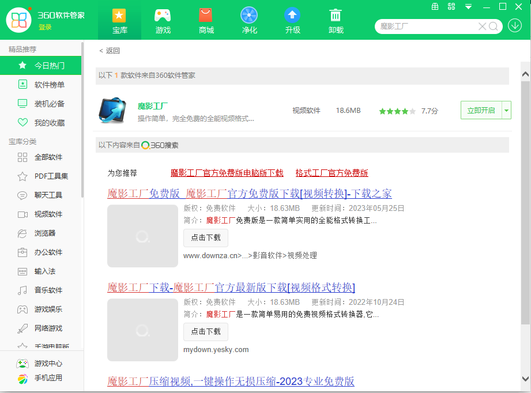Open 魔影工厂压缩视频 result title
The width and height of the screenshot is (531, 393).
[x=231, y=381]
